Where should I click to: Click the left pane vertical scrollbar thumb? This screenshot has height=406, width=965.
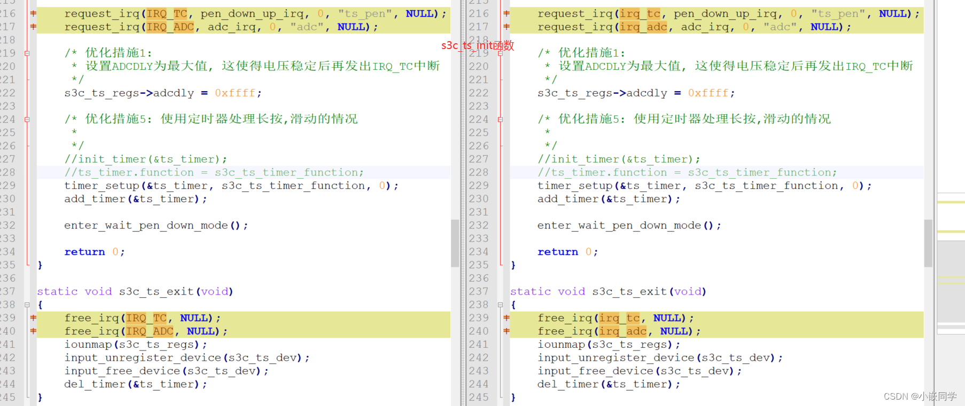click(455, 243)
